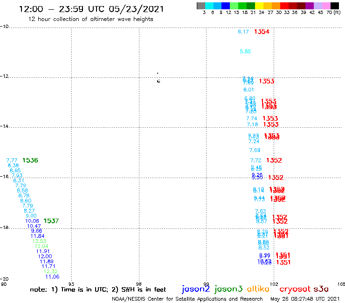Click the wave height value 8.65
Viewport: 345px width, 303px height.
15,170
